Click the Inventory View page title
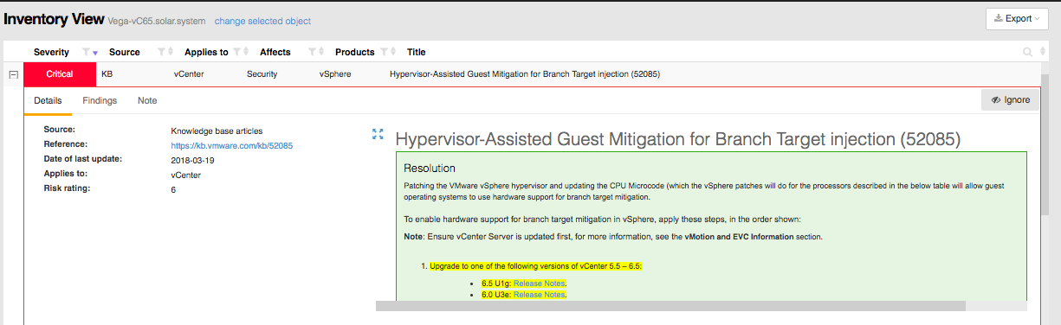Viewport: 1061px width, 325px height. (54, 19)
